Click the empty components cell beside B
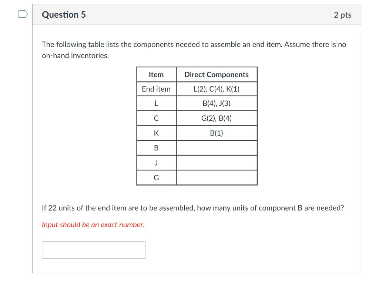This screenshot has height=289, width=379. pos(217,147)
